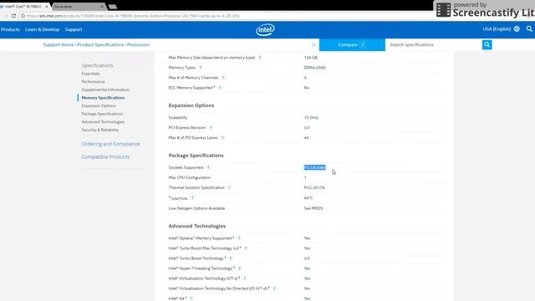
Task: Jump to Essentials in sidebar
Action: (x=90, y=74)
